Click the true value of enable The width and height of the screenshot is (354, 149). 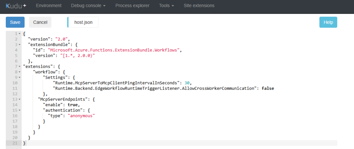[73, 105]
